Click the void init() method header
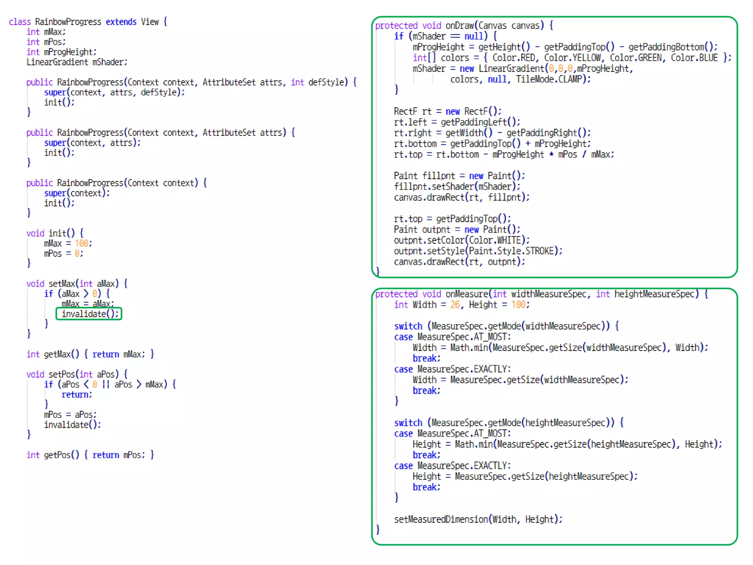This screenshot has width=753, height=565. tap(55, 233)
